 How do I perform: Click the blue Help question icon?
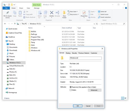click(126, 8)
